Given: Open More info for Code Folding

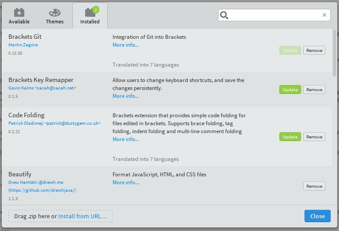Looking at the screenshot, I should click(x=126, y=139).
